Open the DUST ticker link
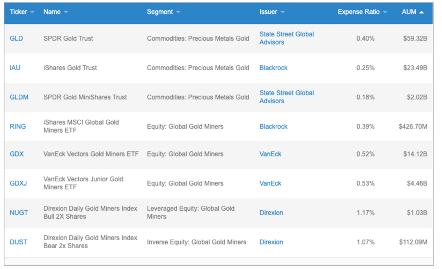The width and height of the screenshot is (442, 269). (18, 242)
